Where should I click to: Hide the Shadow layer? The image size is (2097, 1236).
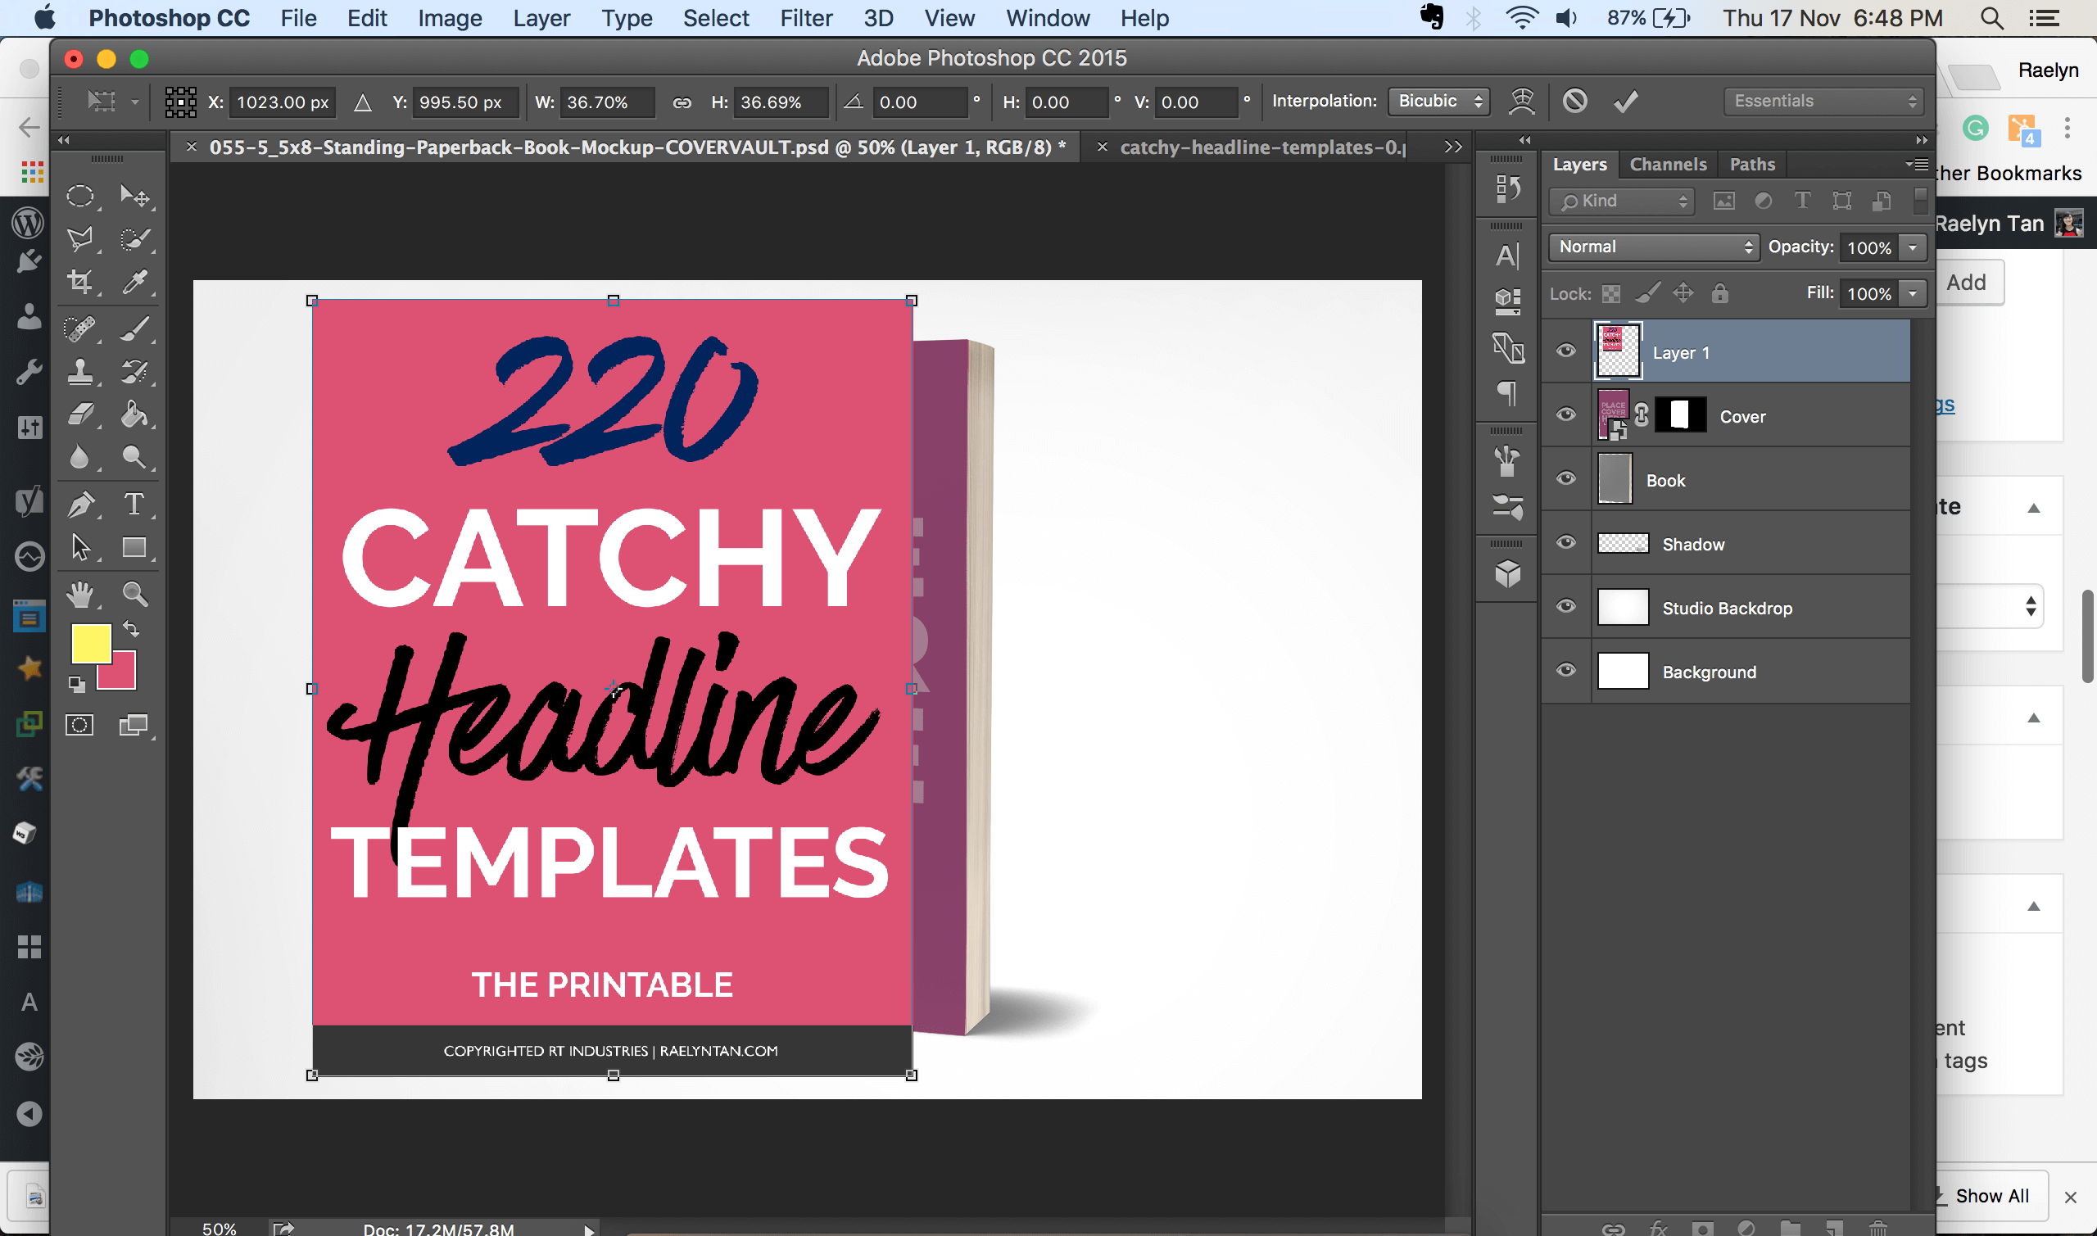1565,543
